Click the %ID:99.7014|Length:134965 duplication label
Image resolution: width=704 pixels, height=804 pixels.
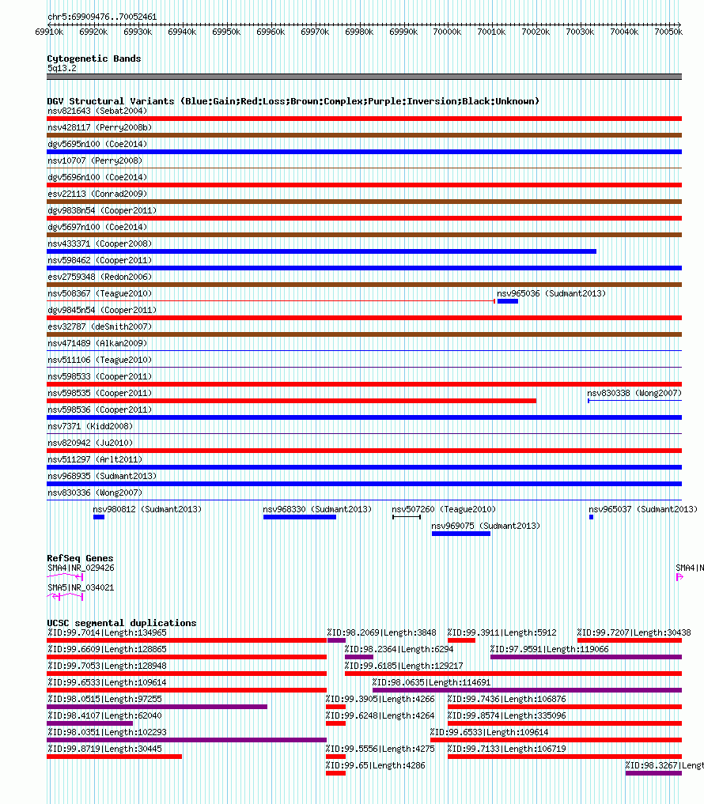click(x=107, y=632)
